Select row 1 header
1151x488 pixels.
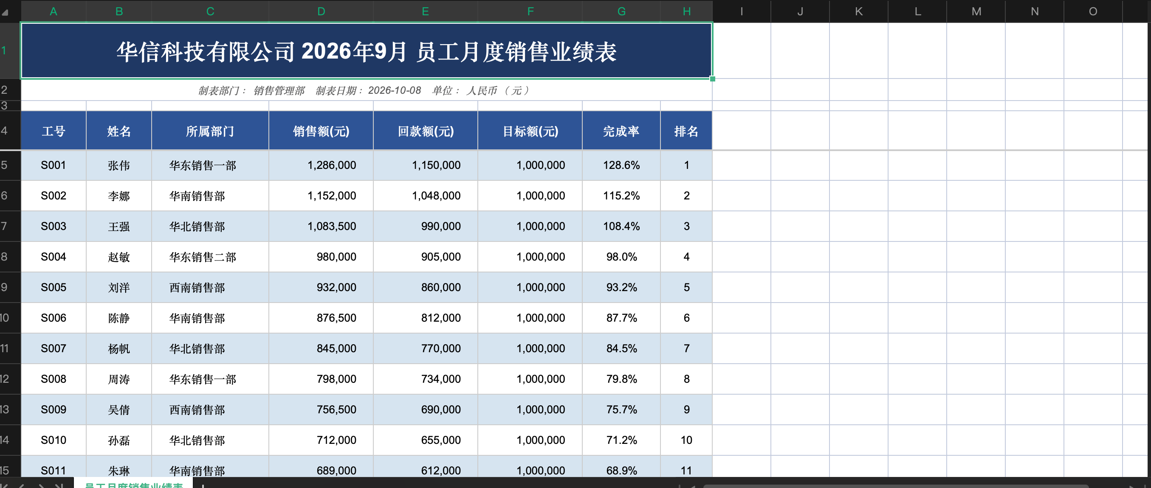pos(10,50)
